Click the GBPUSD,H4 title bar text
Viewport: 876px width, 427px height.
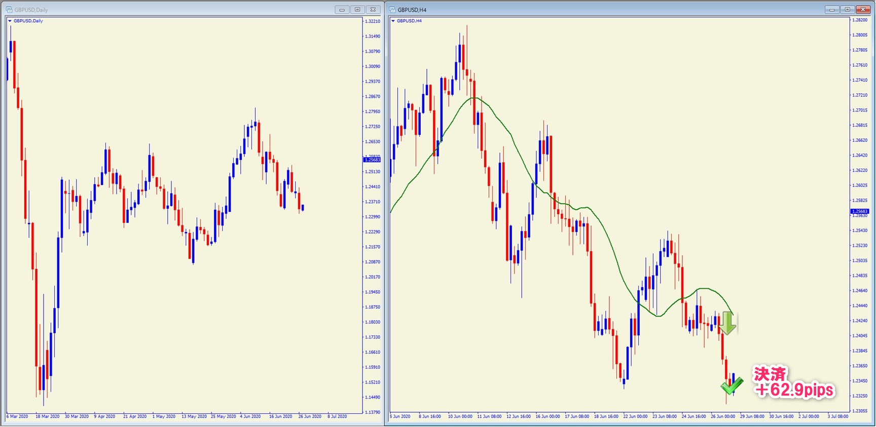(412, 10)
